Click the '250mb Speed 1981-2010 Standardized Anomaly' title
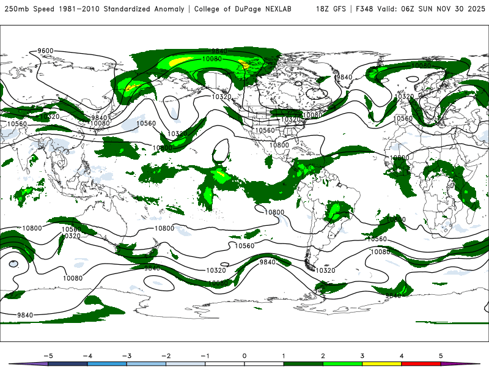 point(95,9)
